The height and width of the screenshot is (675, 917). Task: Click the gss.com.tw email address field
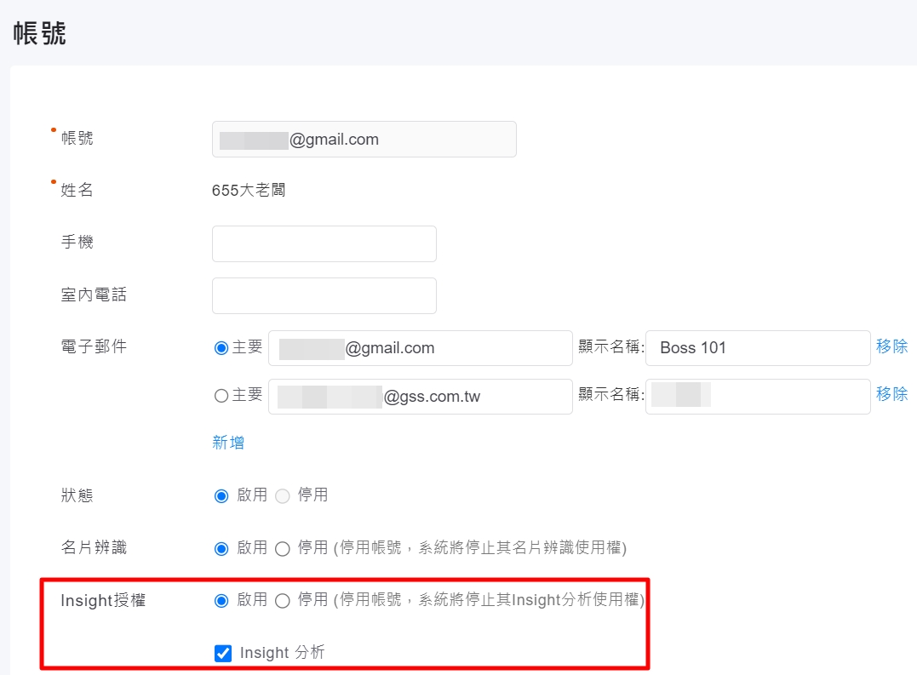pyautogui.click(x=420, y=397)
